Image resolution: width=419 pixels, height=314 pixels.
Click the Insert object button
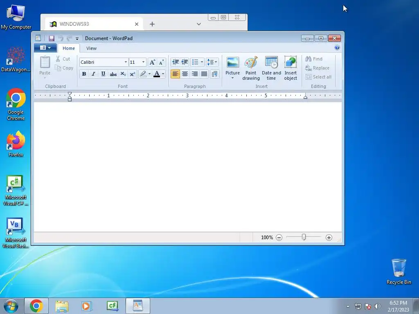pyautogui.click(x=291, y=68)
